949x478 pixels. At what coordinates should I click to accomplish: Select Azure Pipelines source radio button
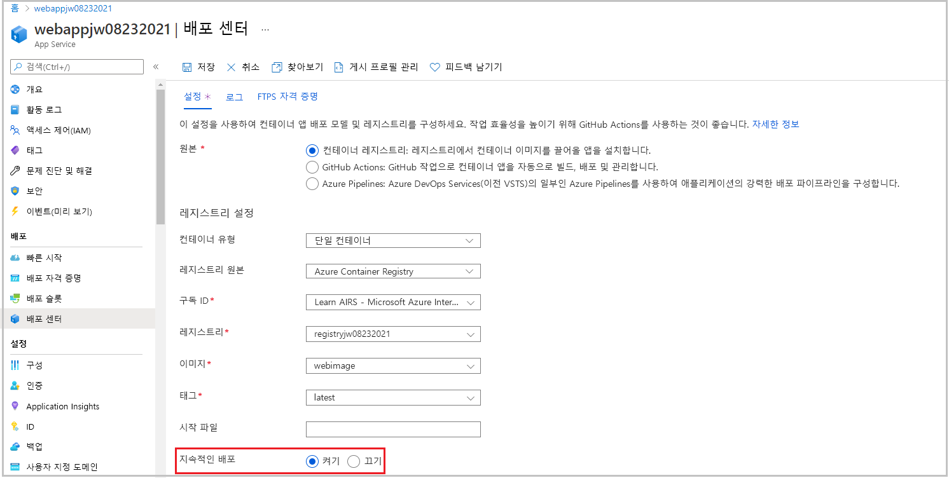[312, 184]
